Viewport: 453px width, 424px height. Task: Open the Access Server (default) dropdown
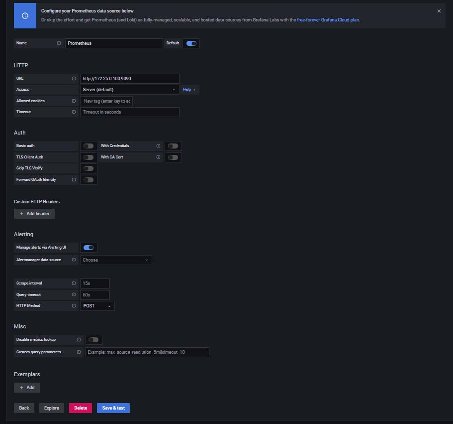click(x=129, y=90)
